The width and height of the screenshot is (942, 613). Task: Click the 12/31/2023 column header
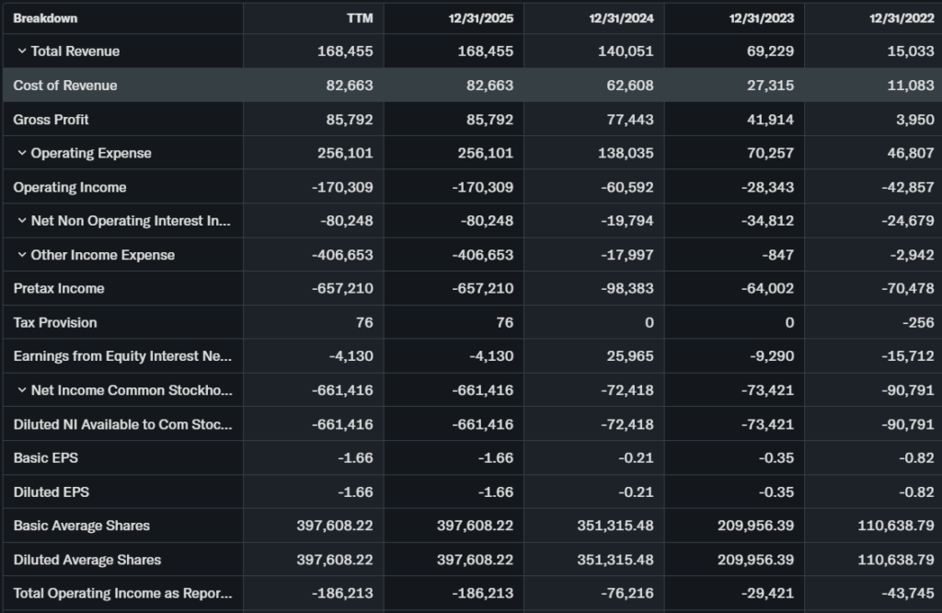[x=764, y=18]
